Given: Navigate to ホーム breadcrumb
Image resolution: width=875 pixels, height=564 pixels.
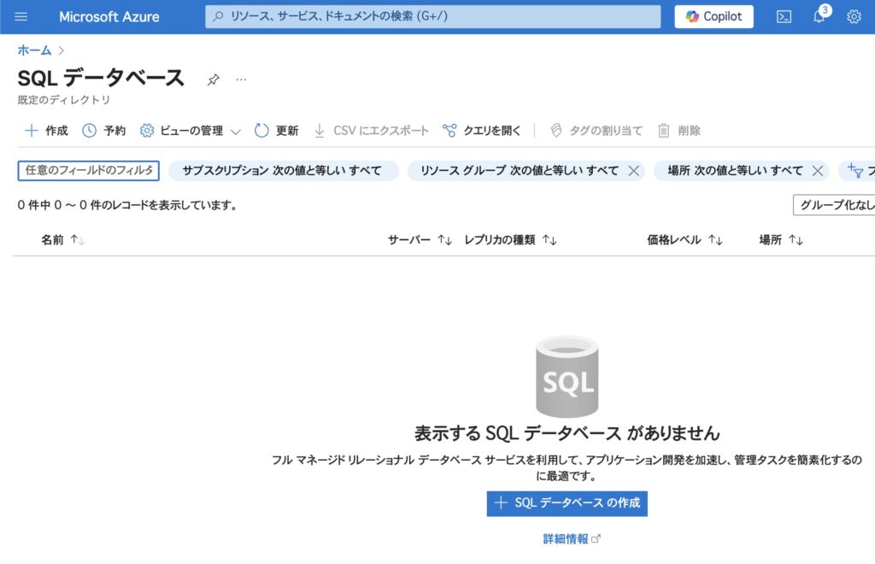Looking at the screenshot, I should pos(34,50).
